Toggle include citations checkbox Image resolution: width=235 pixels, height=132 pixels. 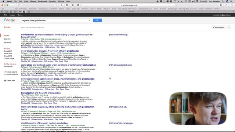point(5,74)
